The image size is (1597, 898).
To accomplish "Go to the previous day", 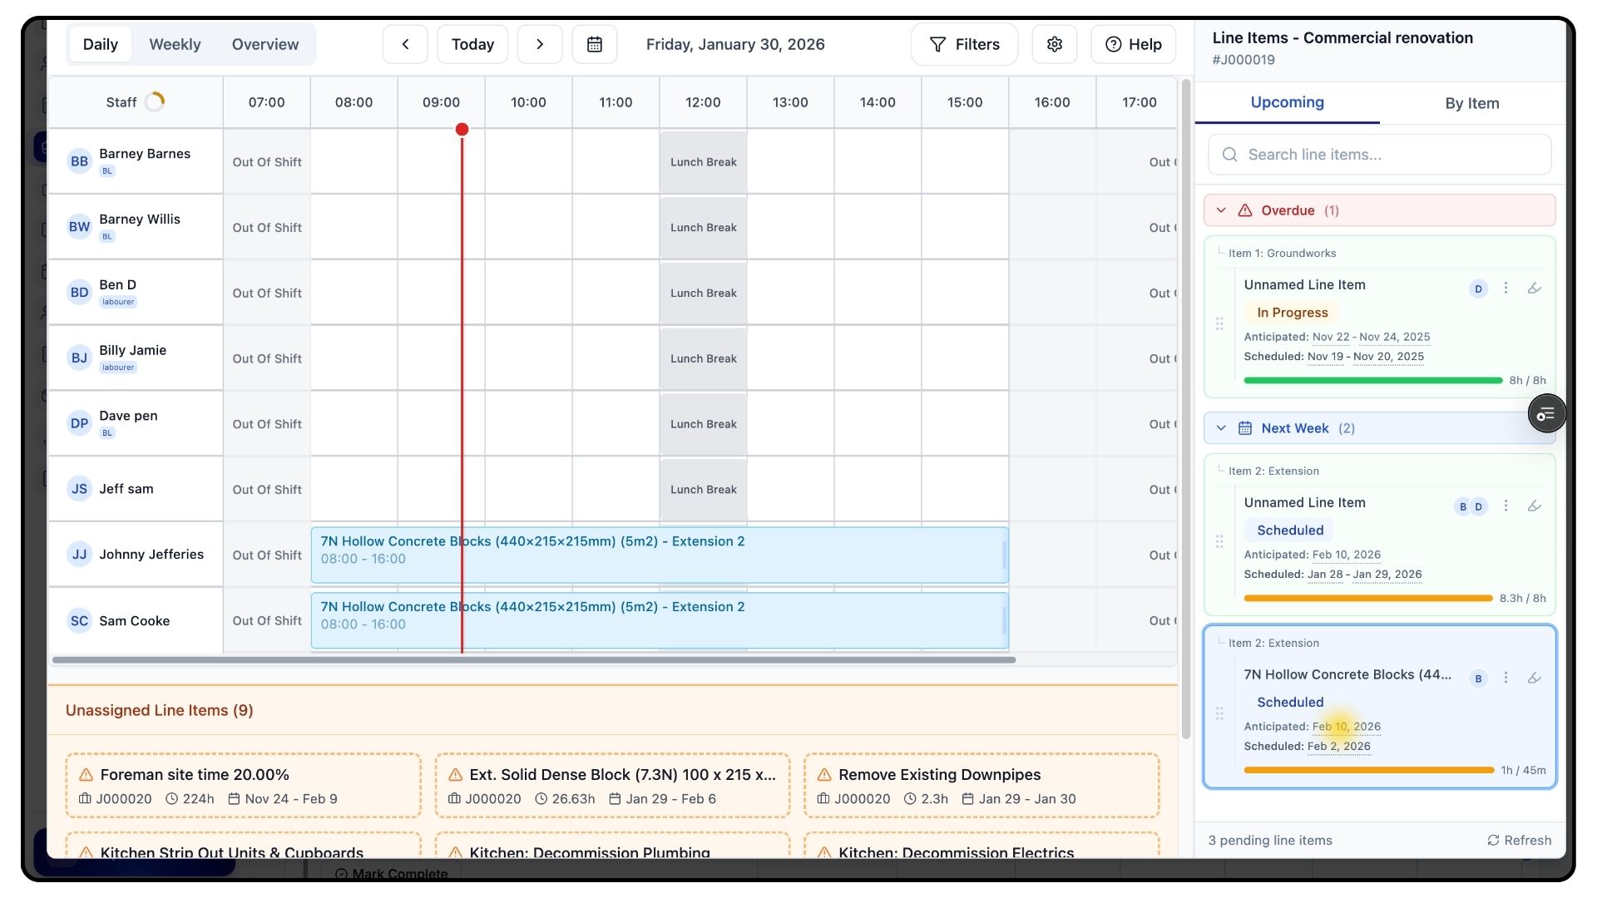I will pos(405,44).
